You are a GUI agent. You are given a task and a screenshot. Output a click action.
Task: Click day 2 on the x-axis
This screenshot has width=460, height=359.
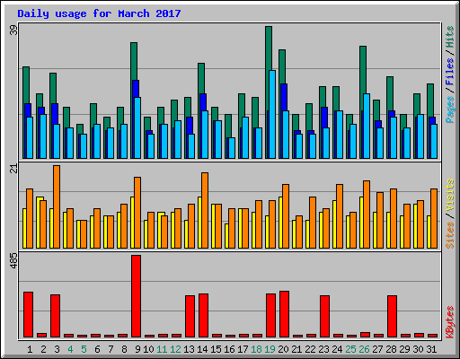(43, 349)
